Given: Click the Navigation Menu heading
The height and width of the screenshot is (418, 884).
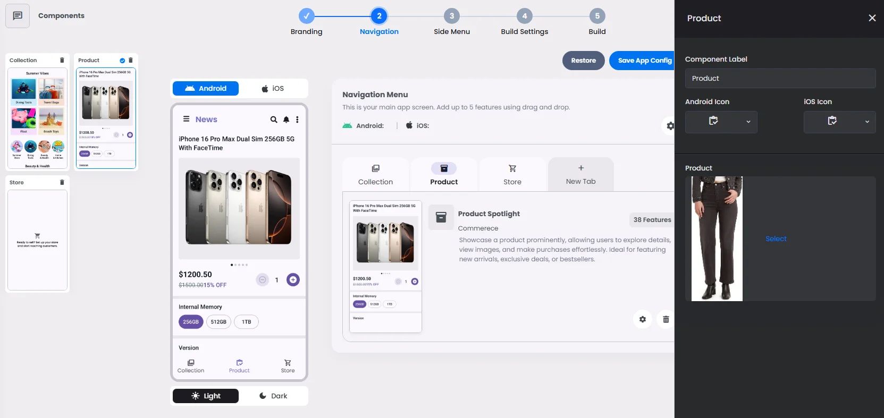Looking at the screenshot, I should pyautogui.click(x=375, y=95).
